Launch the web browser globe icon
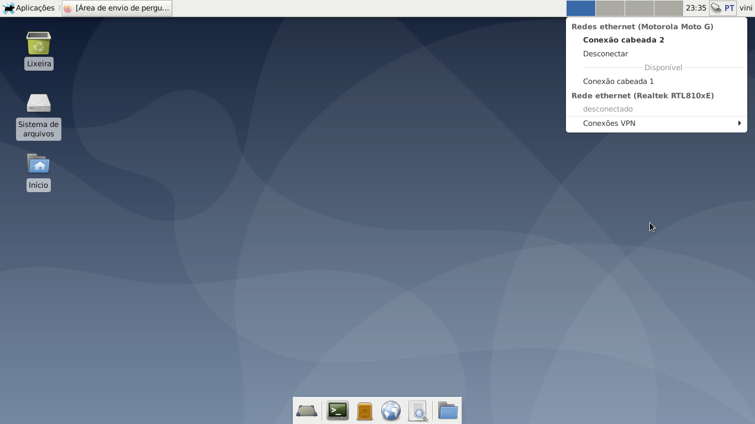 391,411
